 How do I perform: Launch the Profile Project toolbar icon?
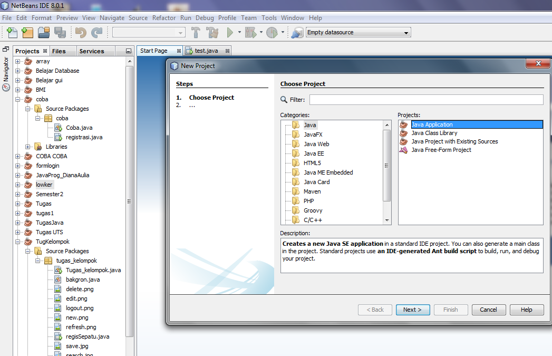pyautogui.click(x=270, y=32)
